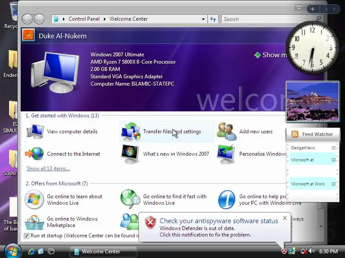Open View computer details icon

point(35,132)
